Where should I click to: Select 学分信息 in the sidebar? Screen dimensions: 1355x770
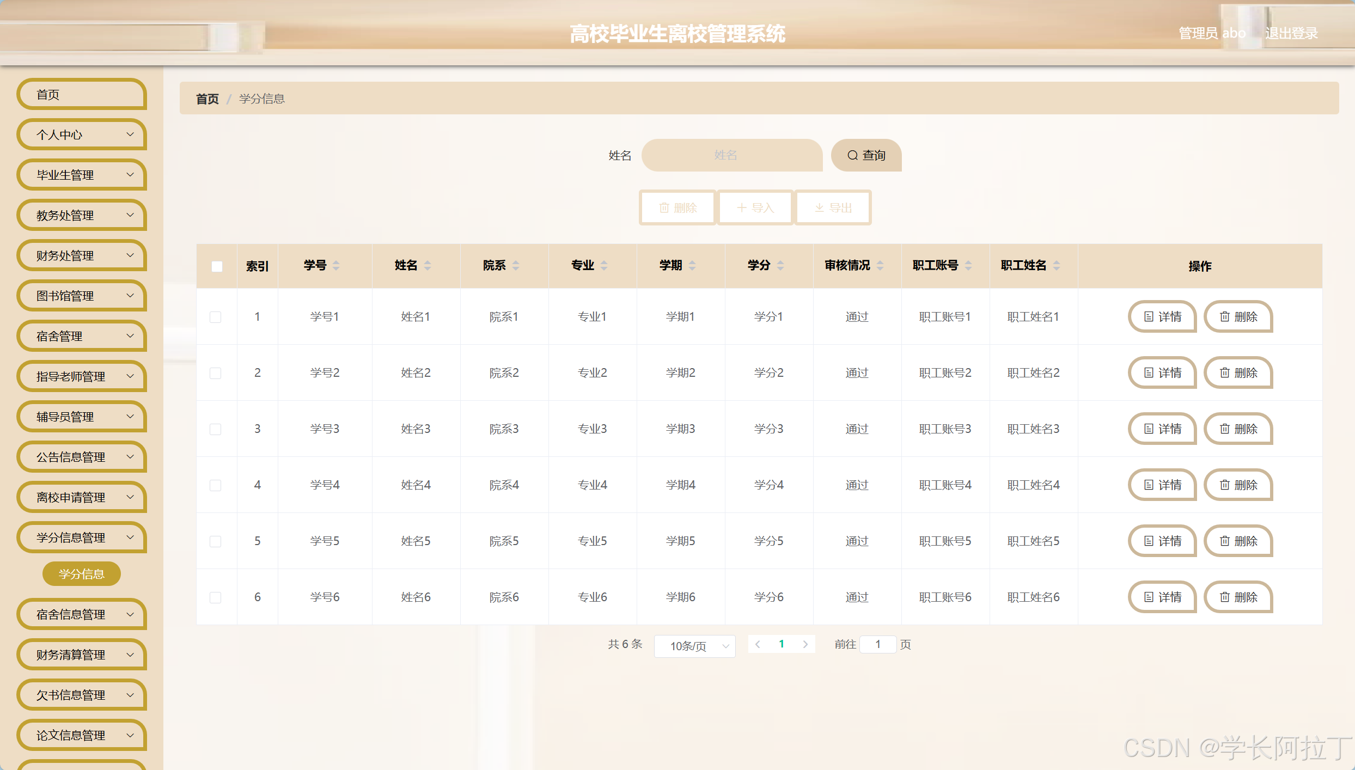click(x=81, y=573)
